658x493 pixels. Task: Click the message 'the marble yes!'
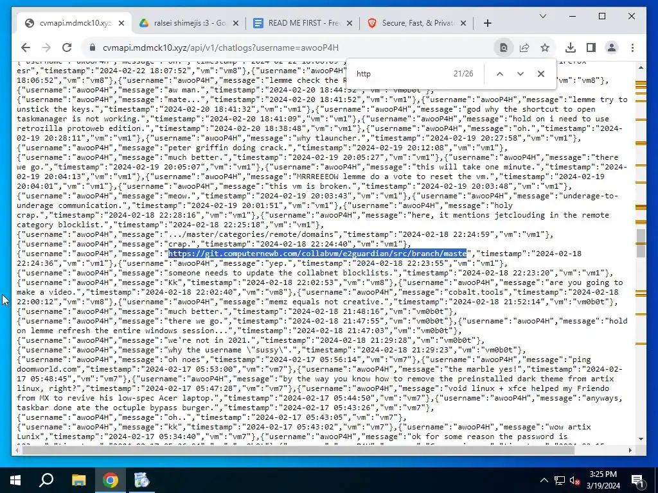[483, 369]
